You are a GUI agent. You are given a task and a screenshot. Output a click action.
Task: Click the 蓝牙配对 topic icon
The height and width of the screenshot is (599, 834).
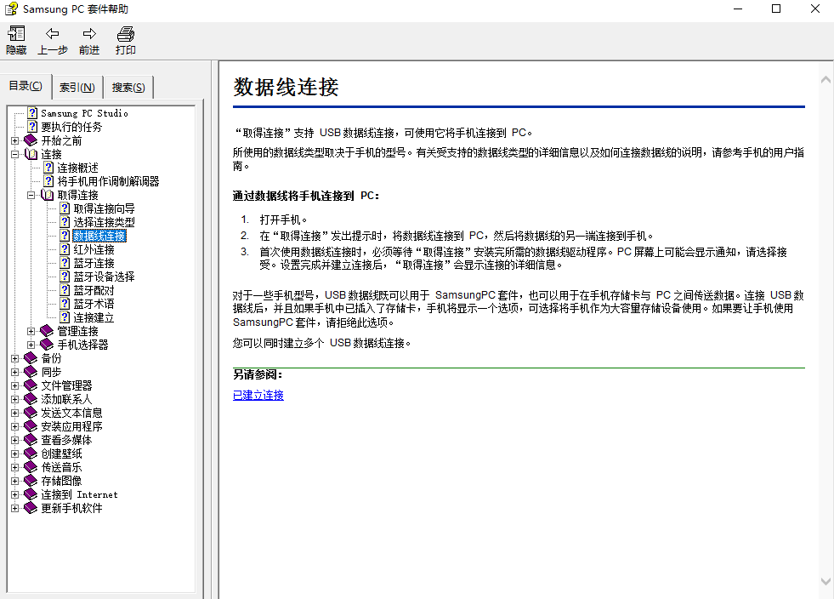(65, 290)
